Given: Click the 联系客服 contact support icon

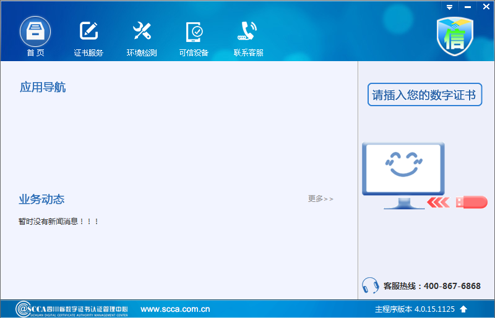Looking at the screenshot, I should pyautogui.click(x=248, y=32).
